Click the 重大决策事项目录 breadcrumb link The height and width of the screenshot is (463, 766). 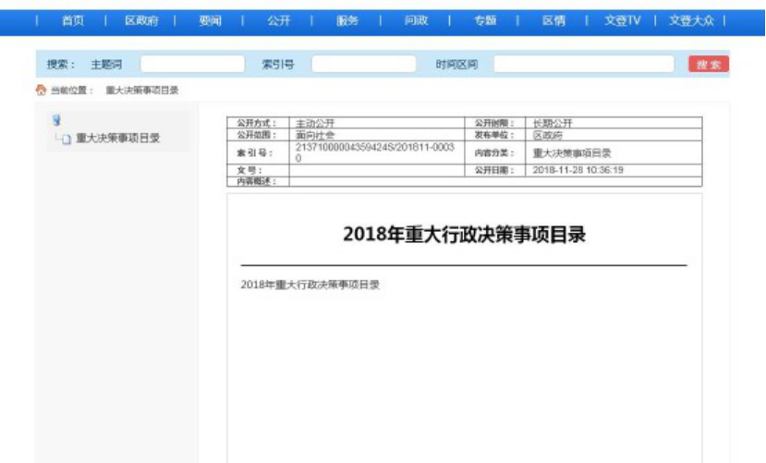[x=141, y=91]
